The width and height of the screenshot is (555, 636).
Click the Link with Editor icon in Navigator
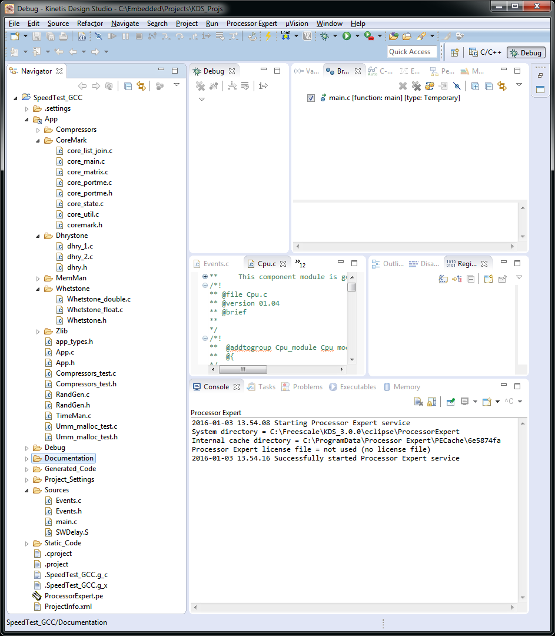[x=141, y=86]
